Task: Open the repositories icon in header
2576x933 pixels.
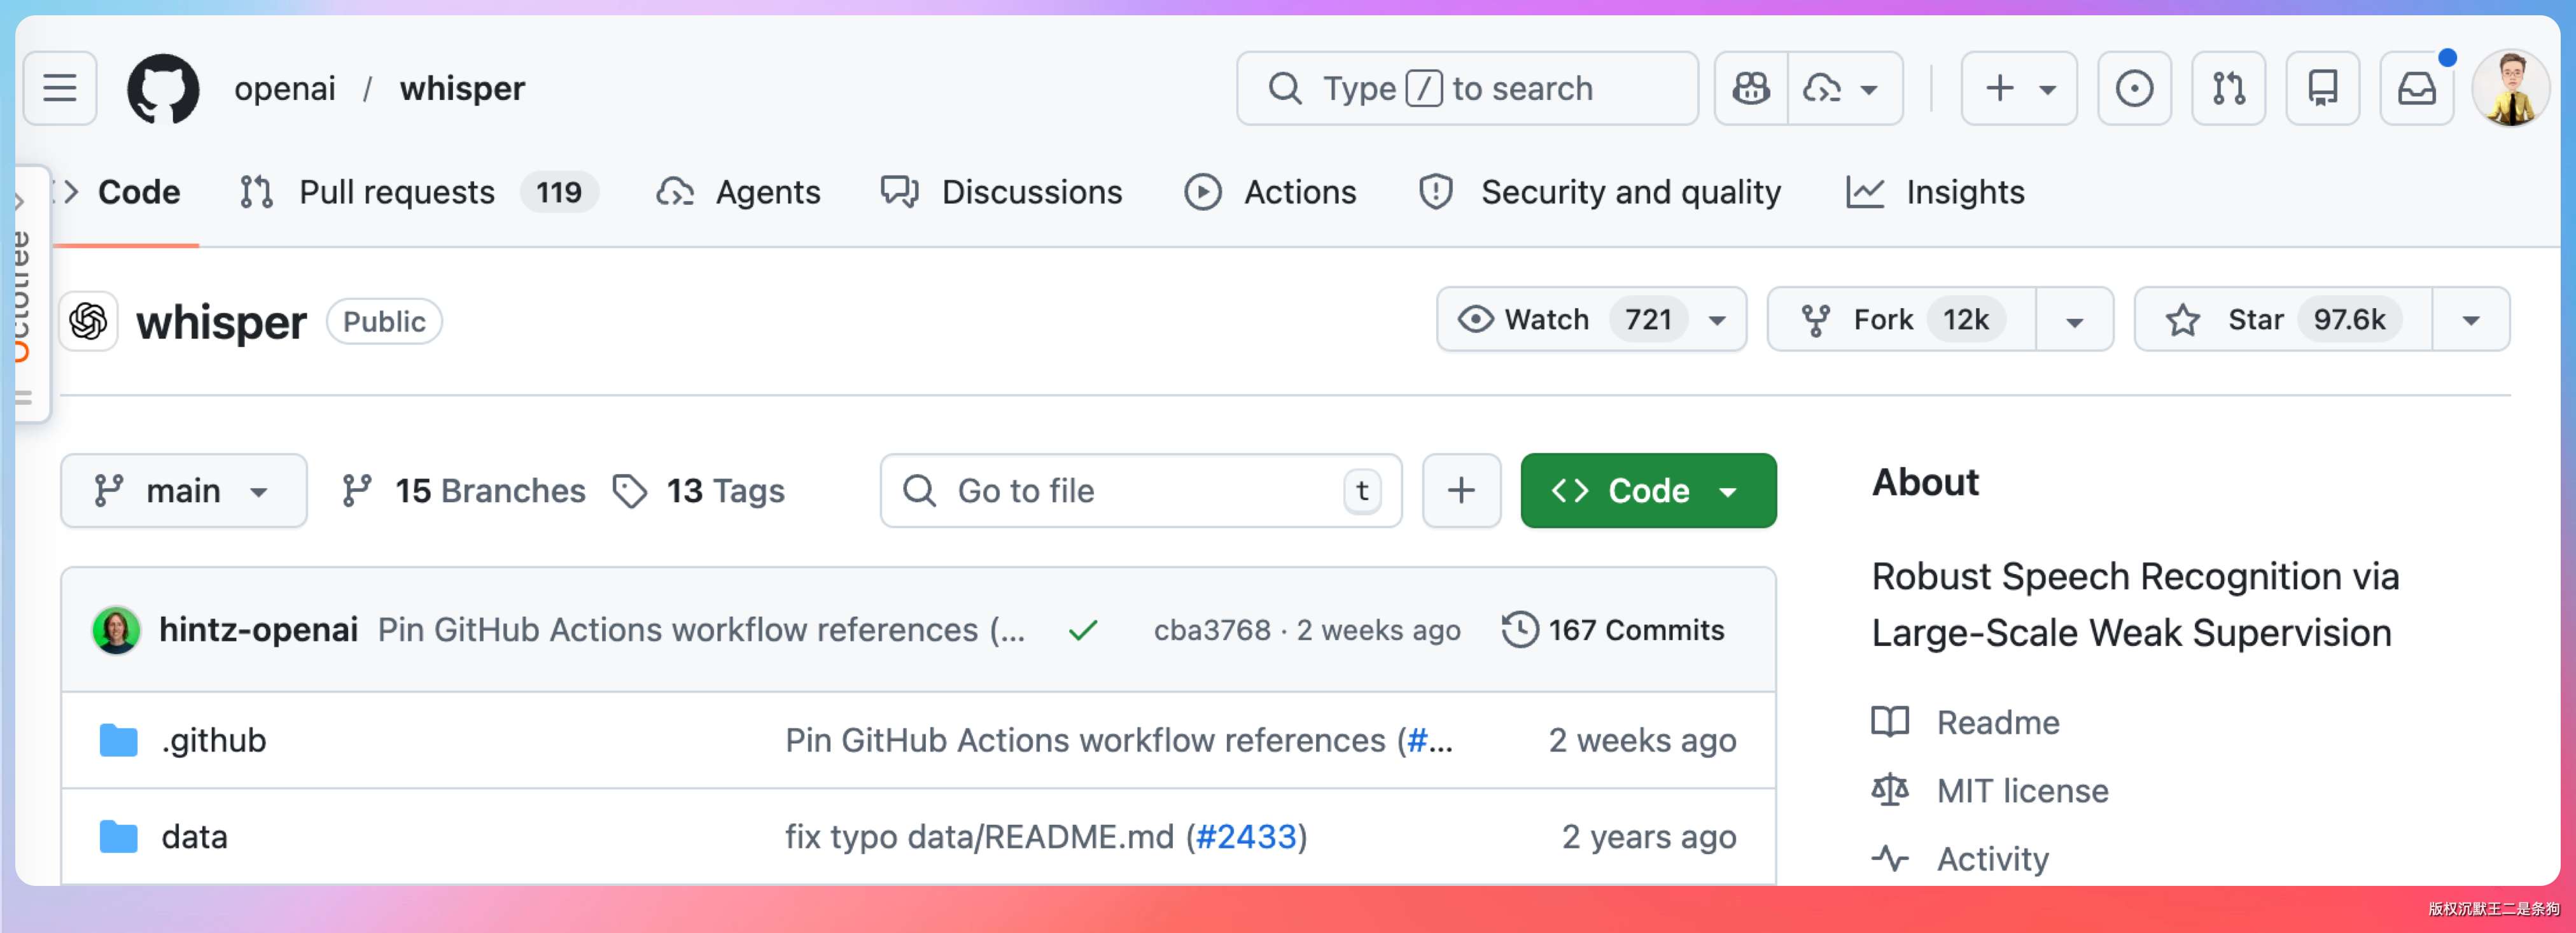Action: 2322,88
